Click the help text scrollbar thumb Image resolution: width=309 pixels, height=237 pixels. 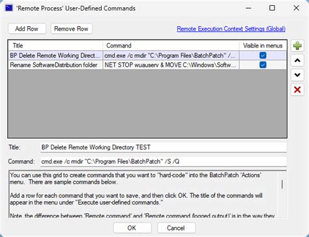click(282, 184)
